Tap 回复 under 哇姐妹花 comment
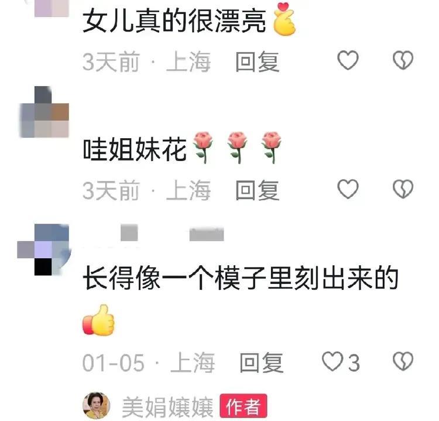The height and width of the screenshot is (421, 439). (258, 190)
